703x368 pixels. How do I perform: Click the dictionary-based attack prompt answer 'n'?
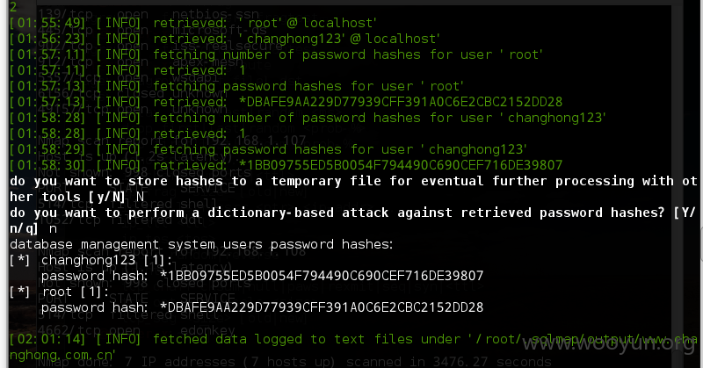(x=53, y=228)
